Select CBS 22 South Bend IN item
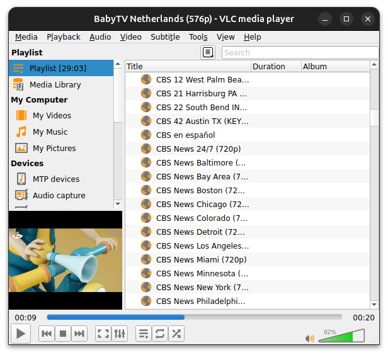This screenshot has height=355, width=388. (248, 107)
